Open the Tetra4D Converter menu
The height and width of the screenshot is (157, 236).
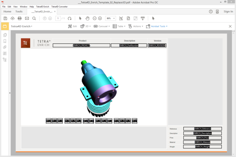[x=59, y=7]
